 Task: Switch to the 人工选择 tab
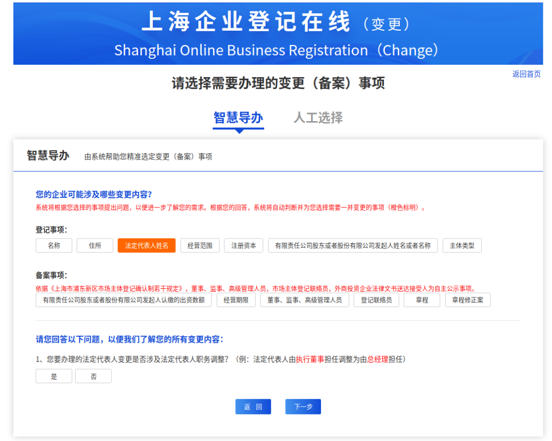pos(318,118)
